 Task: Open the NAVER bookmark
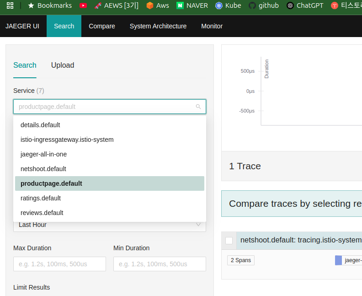(x=192, y=5)
